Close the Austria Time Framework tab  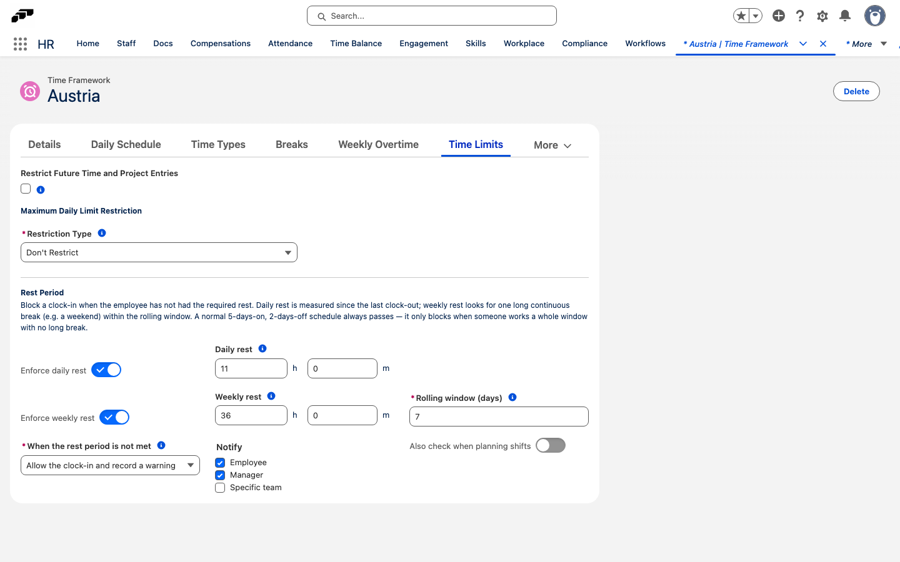coord(823,44)
